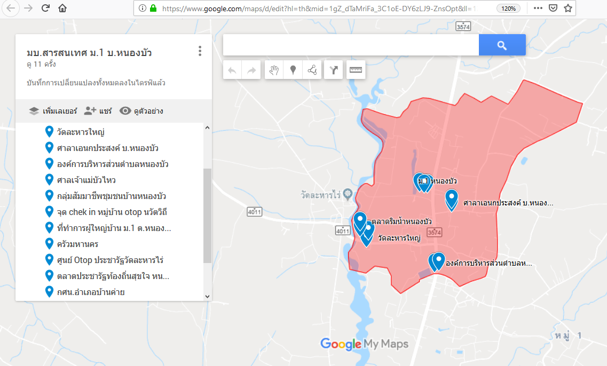Click inside the map search input field
Viewport: 607px width, 366px height.
point(350,45)
